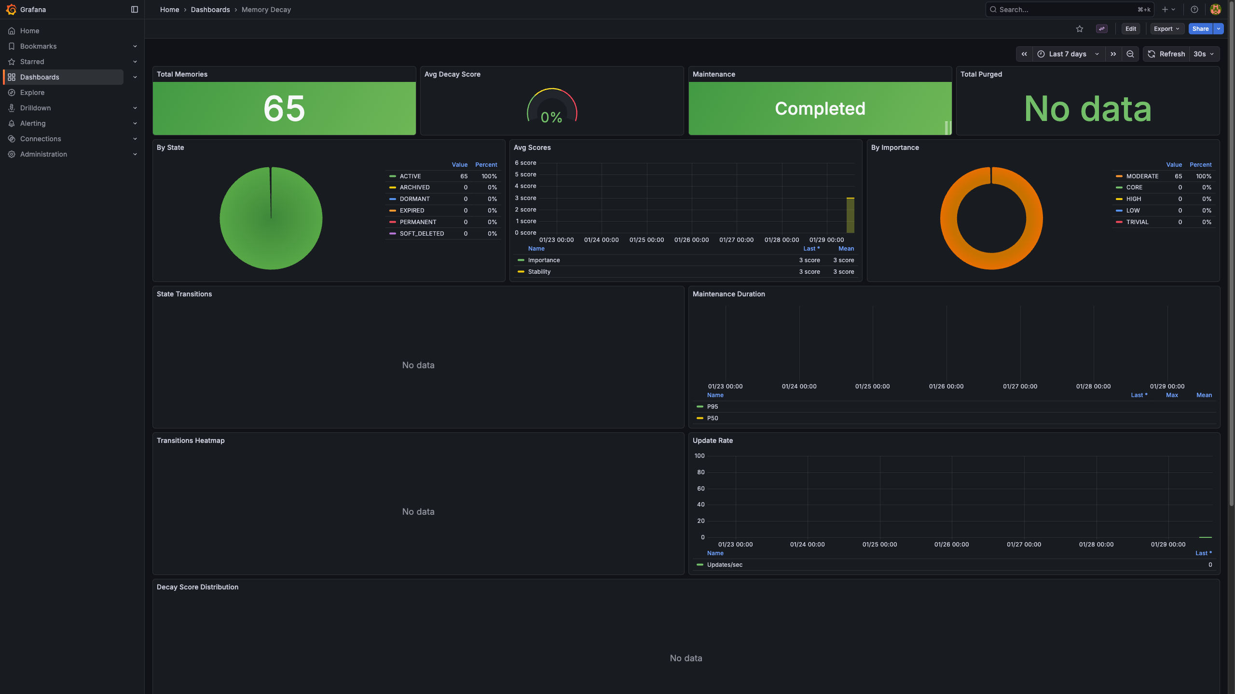The width and height of the screenshot is (1235, 694).
Task: Open the user profile avatar
Action: click(x=1216, y=10)
